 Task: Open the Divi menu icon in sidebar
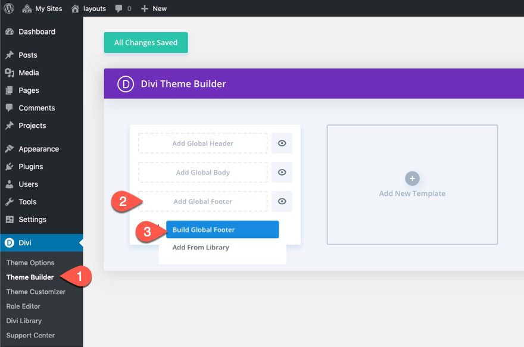[8, 243]
